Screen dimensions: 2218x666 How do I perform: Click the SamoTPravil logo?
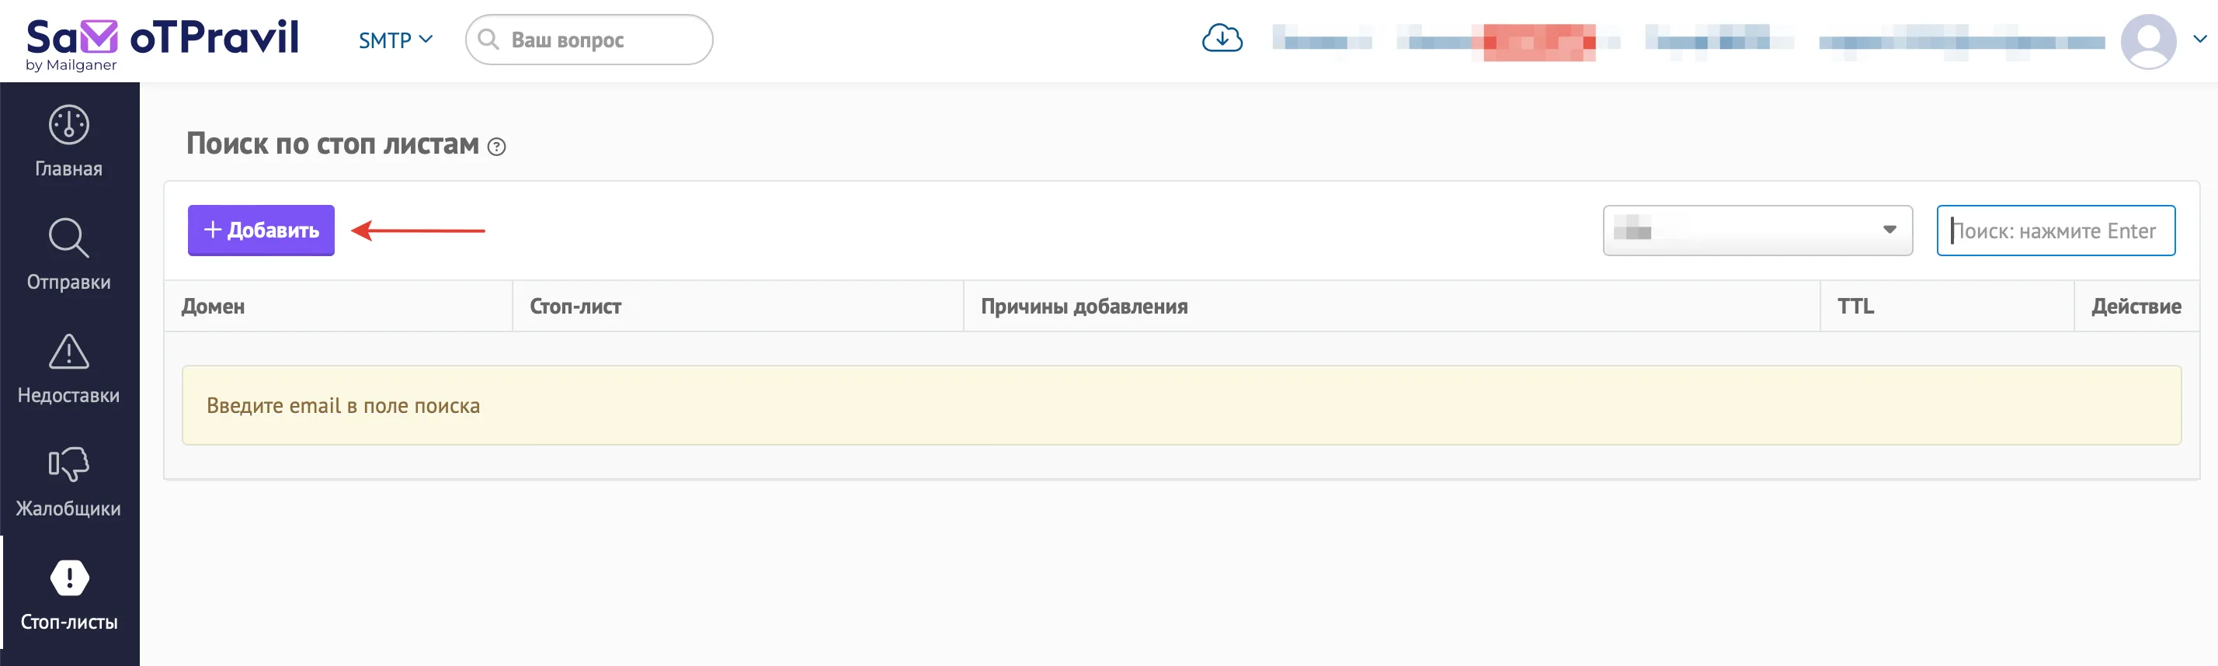(x=161, y=44)
